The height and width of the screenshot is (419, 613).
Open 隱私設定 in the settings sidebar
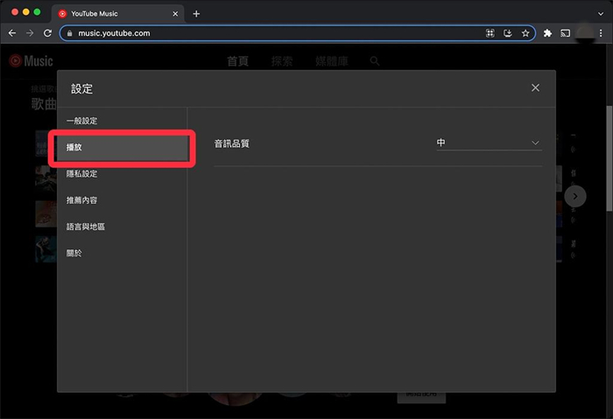click(x=82, y=174)
